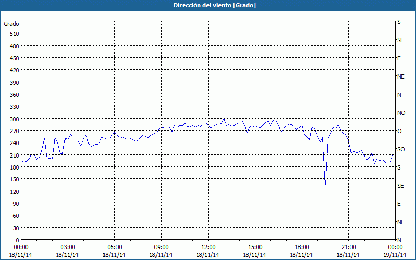Select the 450 degree axis label
Screen dimensions: 416x260
coord(15,58)
